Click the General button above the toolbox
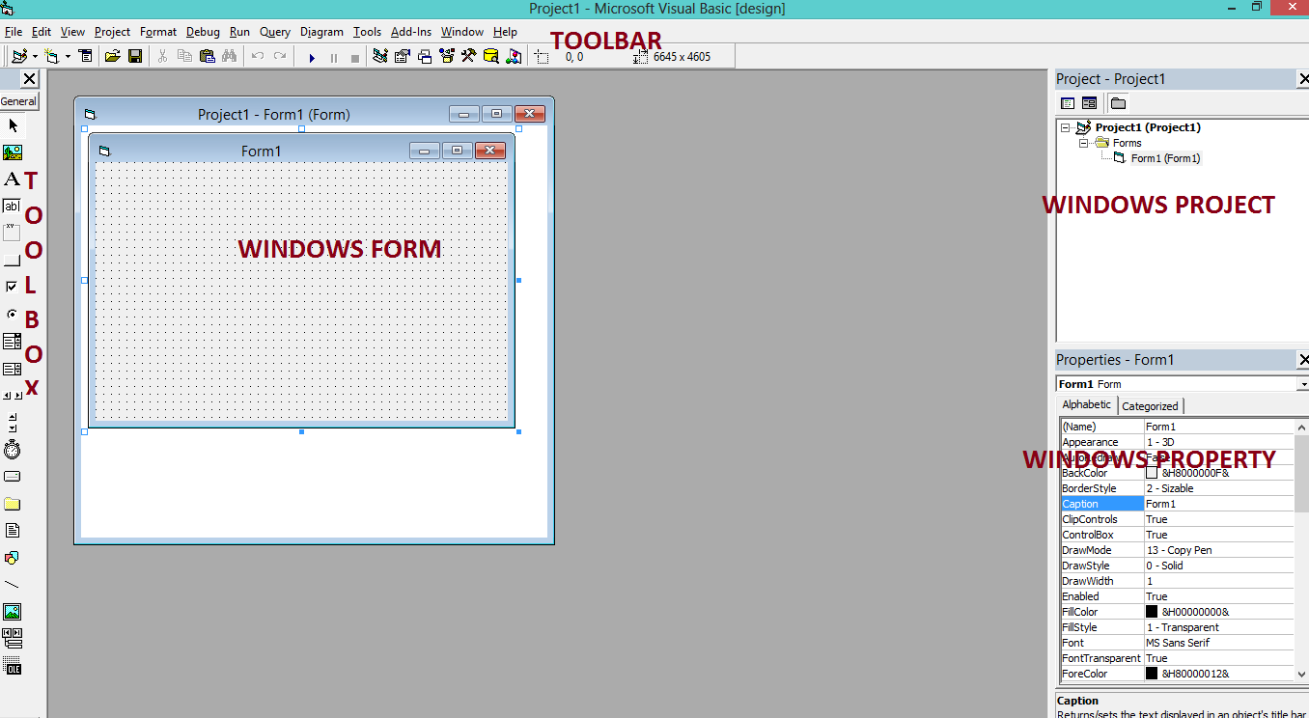 [18, 100]
